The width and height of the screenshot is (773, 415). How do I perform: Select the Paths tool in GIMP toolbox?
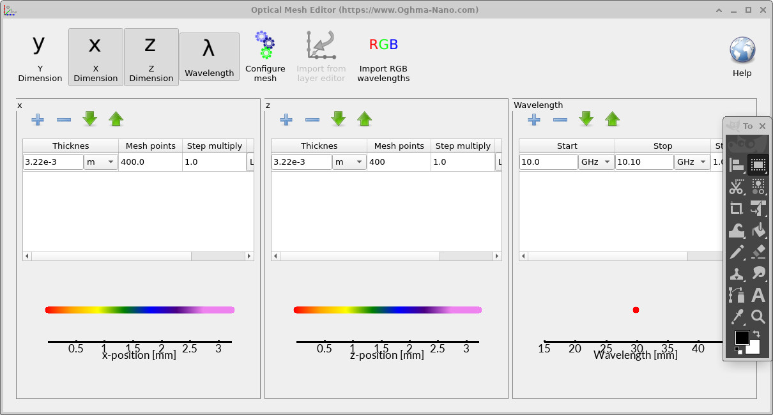click(737, 296)
